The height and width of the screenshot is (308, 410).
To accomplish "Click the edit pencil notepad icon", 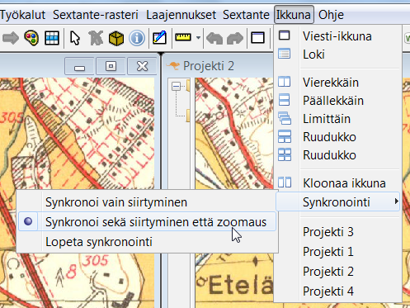I will click(x=159, y=38).
